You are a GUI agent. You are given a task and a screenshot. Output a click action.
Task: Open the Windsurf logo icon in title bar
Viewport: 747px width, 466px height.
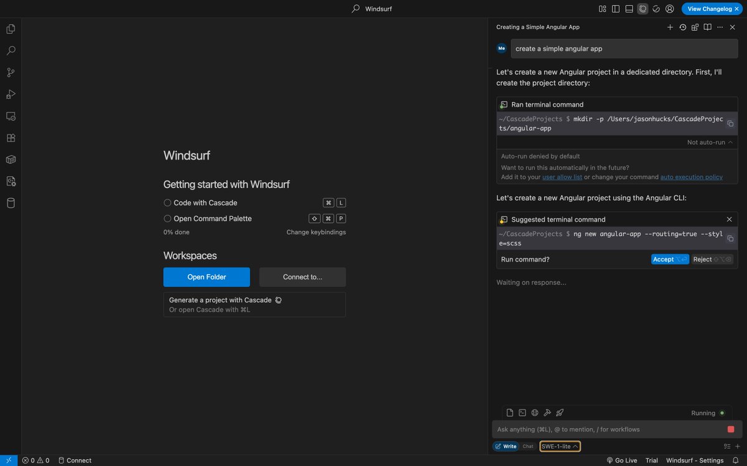pos(656,9)
